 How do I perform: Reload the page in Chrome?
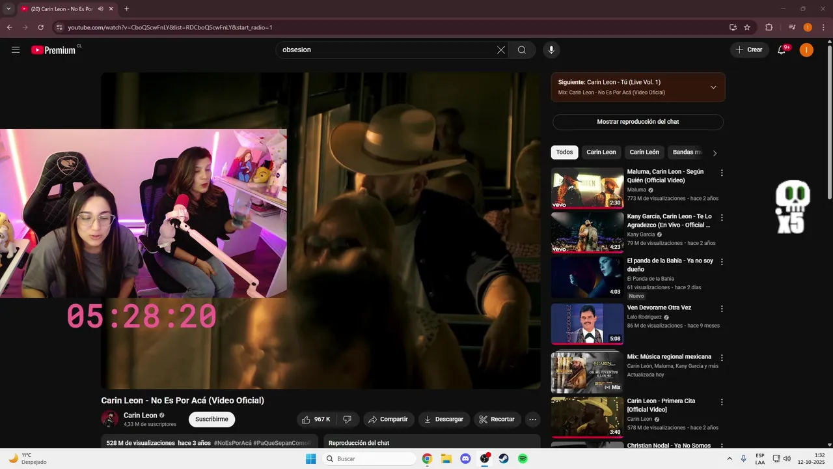click(x=40, y=27)
